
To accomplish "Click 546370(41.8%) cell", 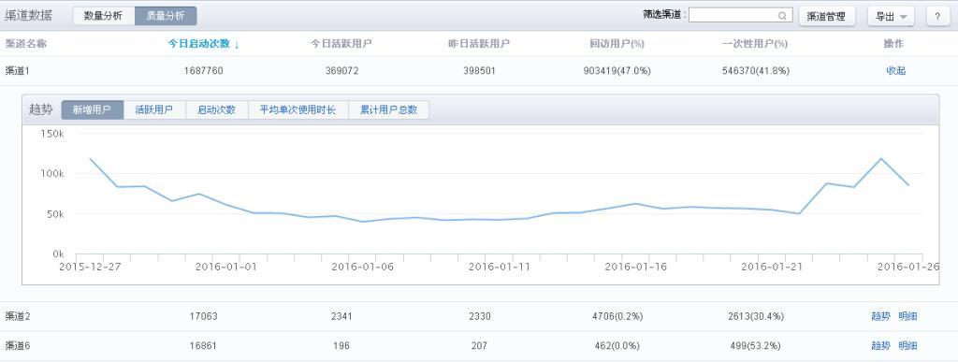I will [755, 71].
